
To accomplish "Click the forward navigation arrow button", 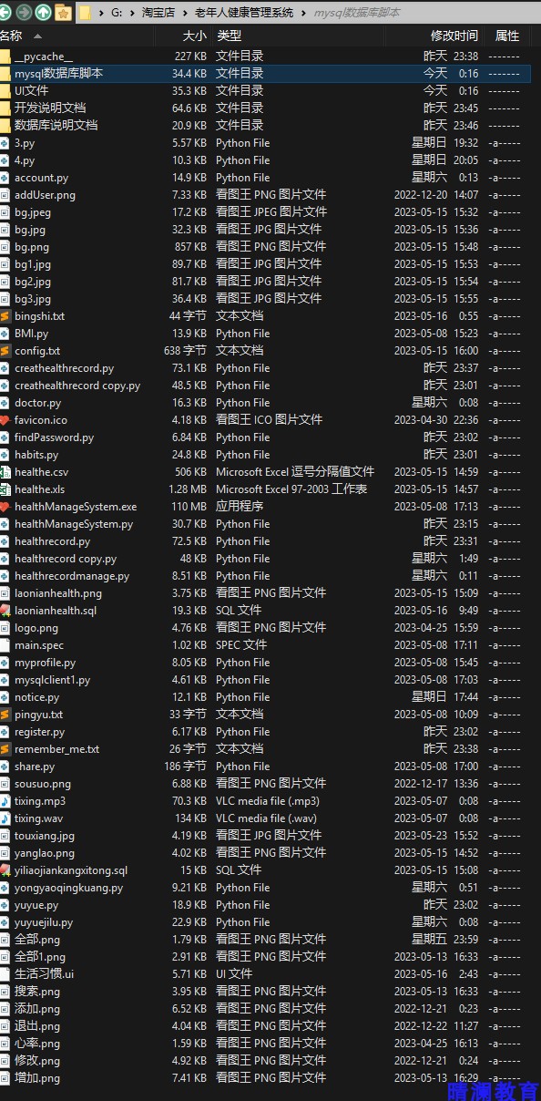I will point(24,12).
